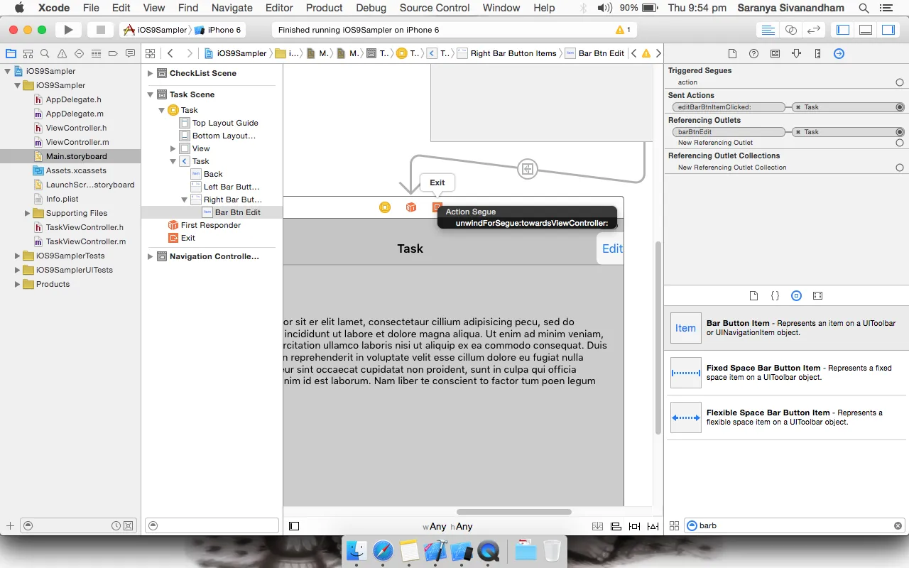Collapse the Task Scene
This screenshot has width=909, height=568.
[x=151, y=94]
